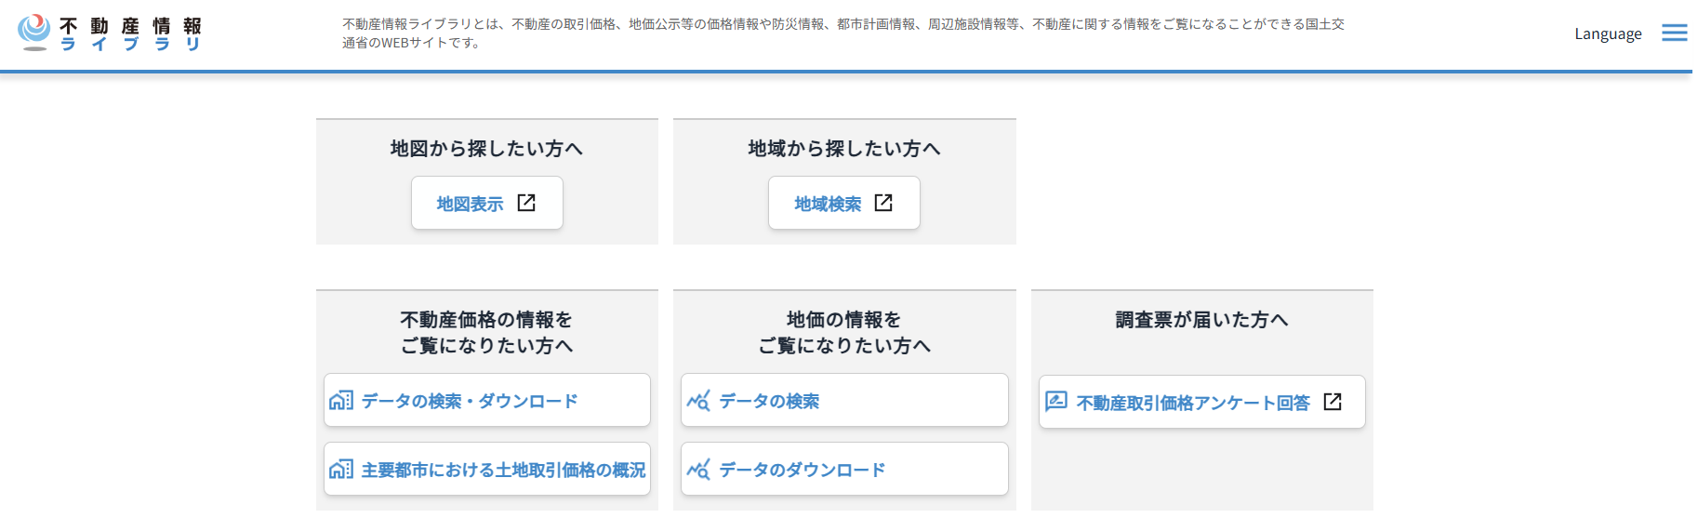Screen dimensions: 1698x531
Task: Select 地価 データの検索 option
Action: [844, 400]
